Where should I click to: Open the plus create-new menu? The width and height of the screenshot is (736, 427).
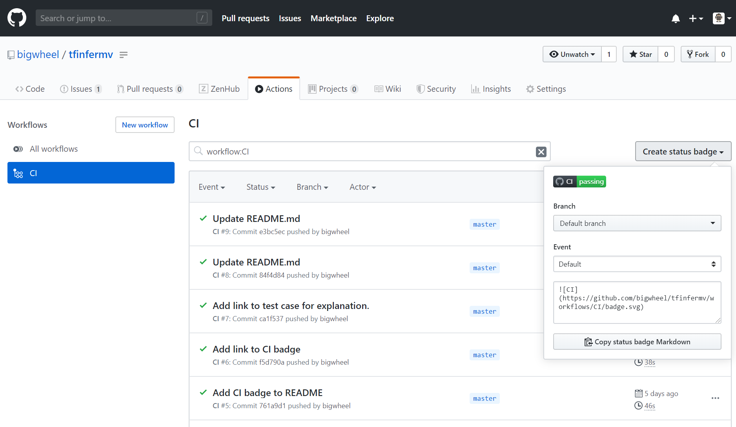click(x=696, y=18)
